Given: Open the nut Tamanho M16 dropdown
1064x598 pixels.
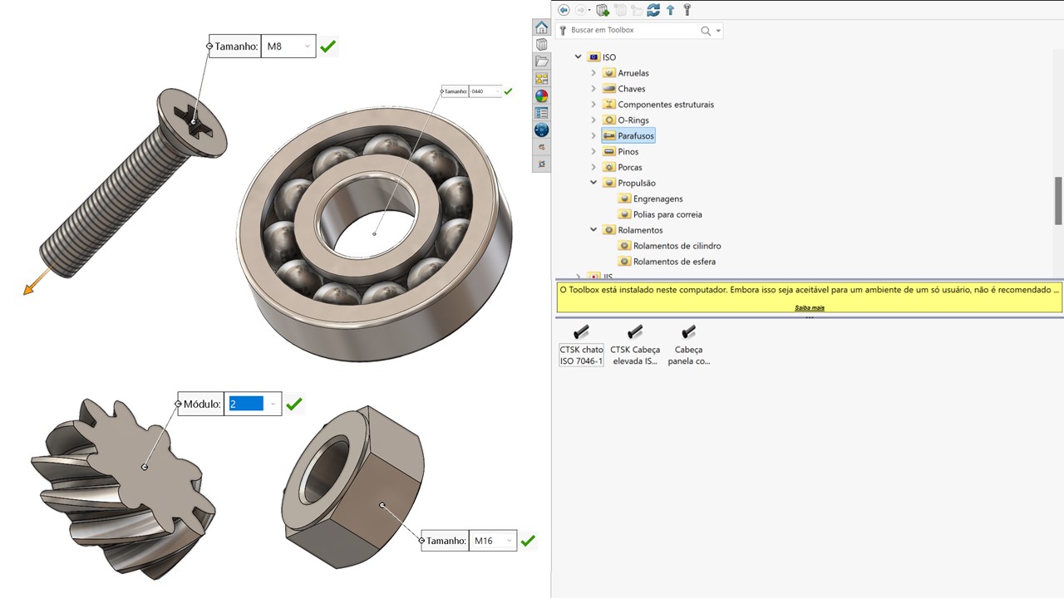Looking at the screenshot, I should point(509,541).
